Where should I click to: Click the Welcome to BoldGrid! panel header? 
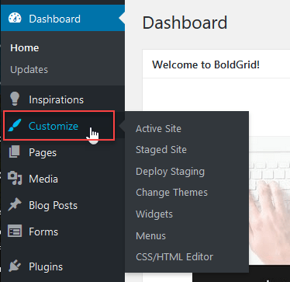216,64
